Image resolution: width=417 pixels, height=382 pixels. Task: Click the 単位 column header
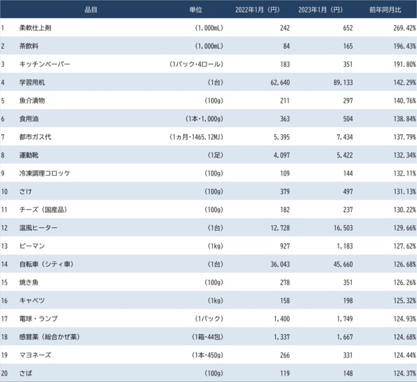[x=196, y=10]
